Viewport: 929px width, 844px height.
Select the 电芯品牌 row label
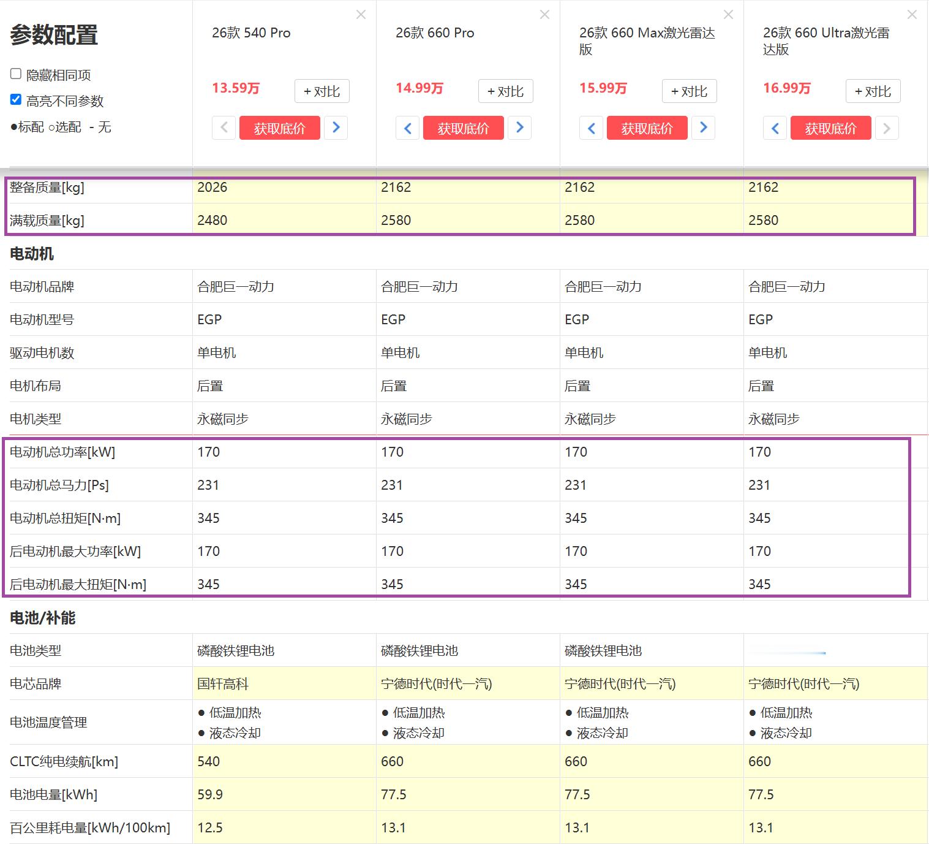[x=36, y=684]
